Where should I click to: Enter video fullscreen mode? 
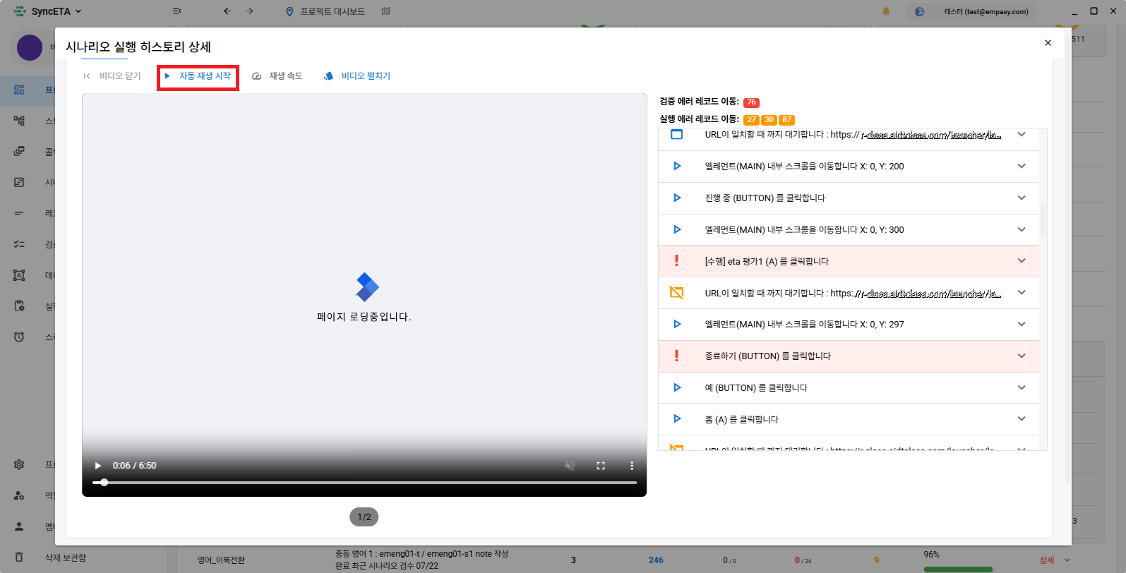(601, 466)
